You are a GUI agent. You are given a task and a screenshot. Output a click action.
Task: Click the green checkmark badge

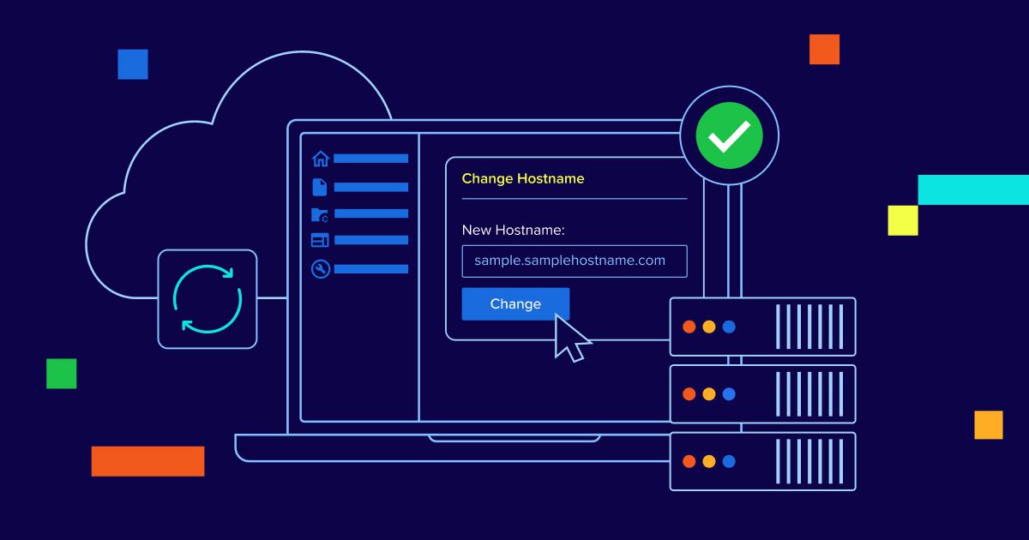pos(729,135)
